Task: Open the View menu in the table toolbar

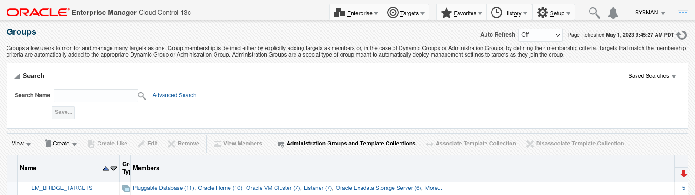Action: click(21, 144)
